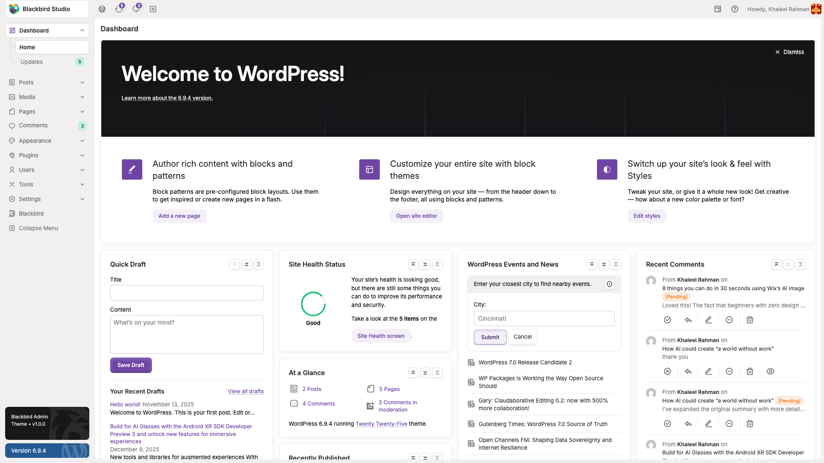Expand the Posts submenu in the sidebar
824x463 pixels.
82,83
